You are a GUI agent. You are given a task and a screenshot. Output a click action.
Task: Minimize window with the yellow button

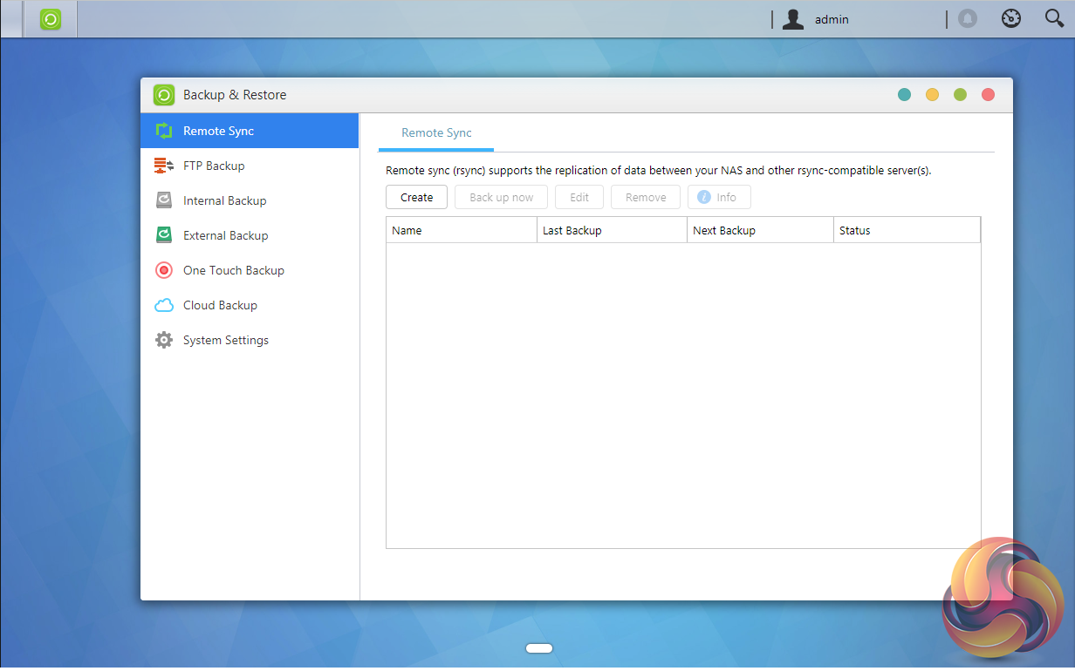[932, 95]
